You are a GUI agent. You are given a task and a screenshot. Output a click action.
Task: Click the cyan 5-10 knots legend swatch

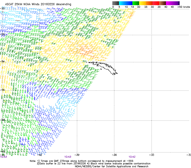point(122,3)
